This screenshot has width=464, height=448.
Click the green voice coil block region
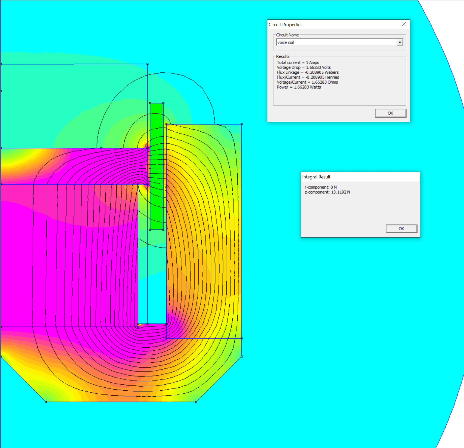[x=157, y=166]
